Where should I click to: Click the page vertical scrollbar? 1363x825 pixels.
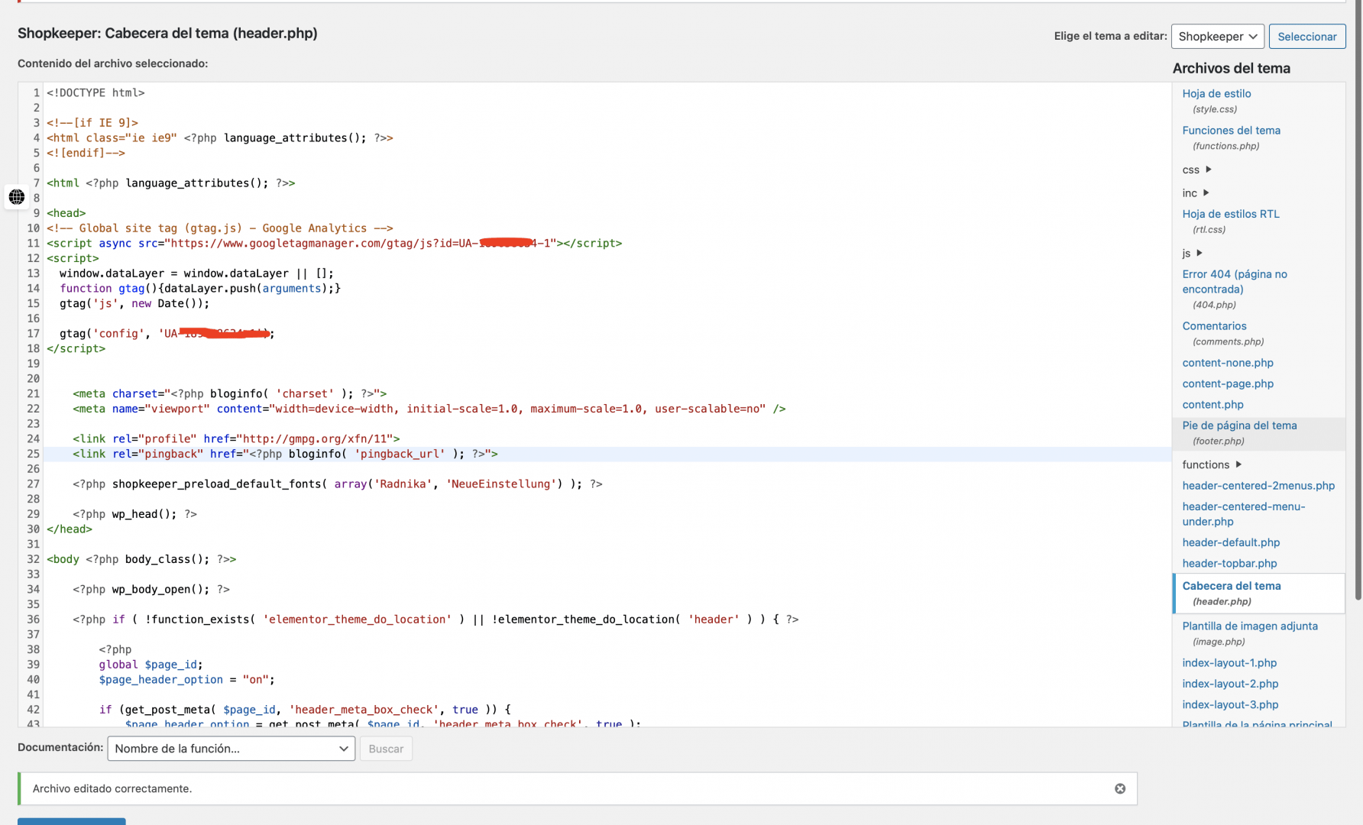click(1358, 298)
